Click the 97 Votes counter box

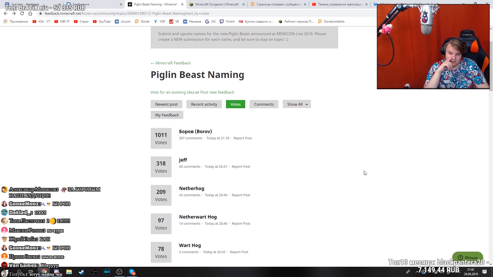click(161, 224)
